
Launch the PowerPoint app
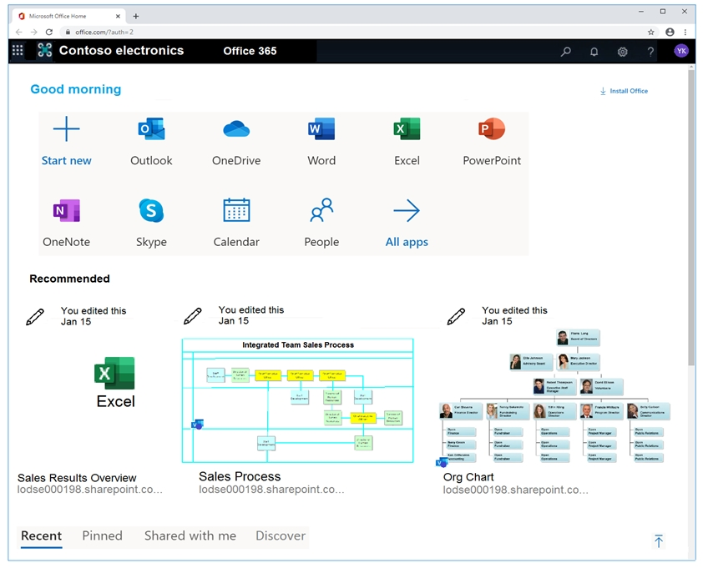pyautogui.click(x=492, y=130)
